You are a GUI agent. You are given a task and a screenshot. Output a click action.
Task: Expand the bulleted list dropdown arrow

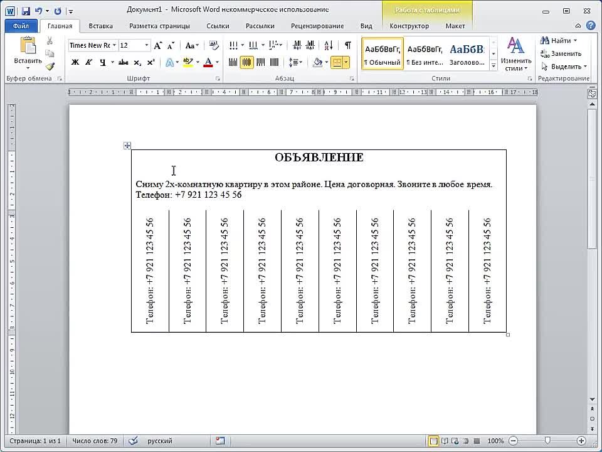click(x=243, y=45)
